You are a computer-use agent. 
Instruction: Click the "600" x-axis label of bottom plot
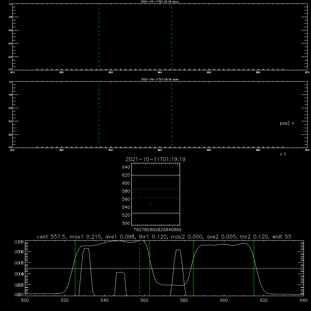(224, 300)
